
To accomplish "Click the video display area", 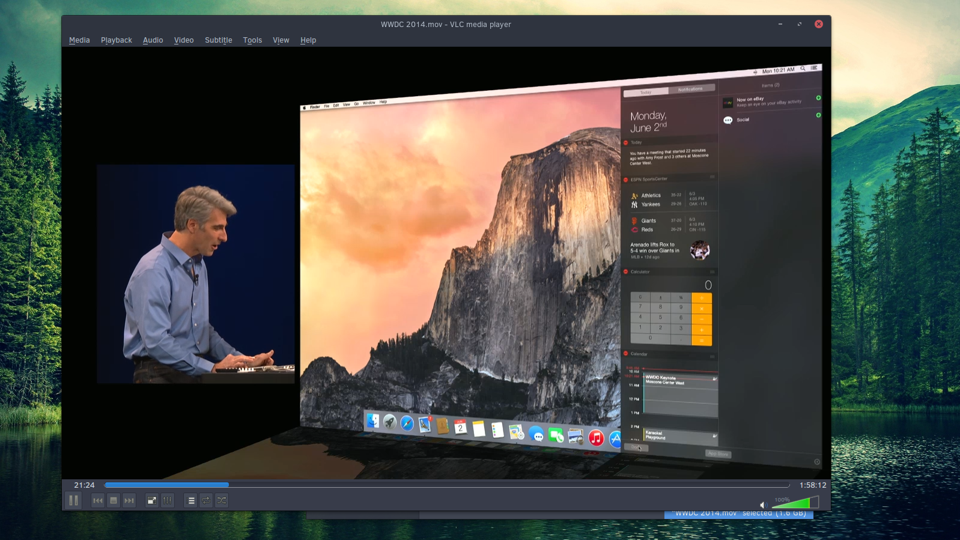I will coord(446,263).
